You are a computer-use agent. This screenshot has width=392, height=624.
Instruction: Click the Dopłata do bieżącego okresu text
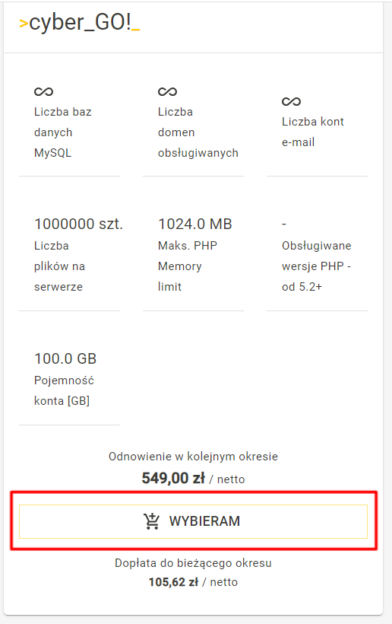point(193,563)
